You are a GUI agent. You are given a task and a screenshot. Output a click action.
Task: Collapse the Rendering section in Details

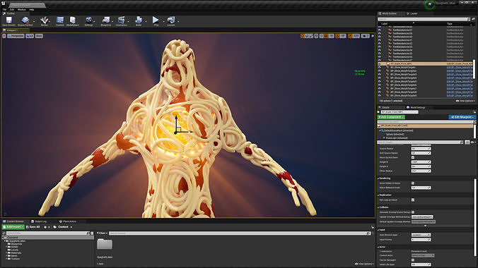click(x=378, y=178)
